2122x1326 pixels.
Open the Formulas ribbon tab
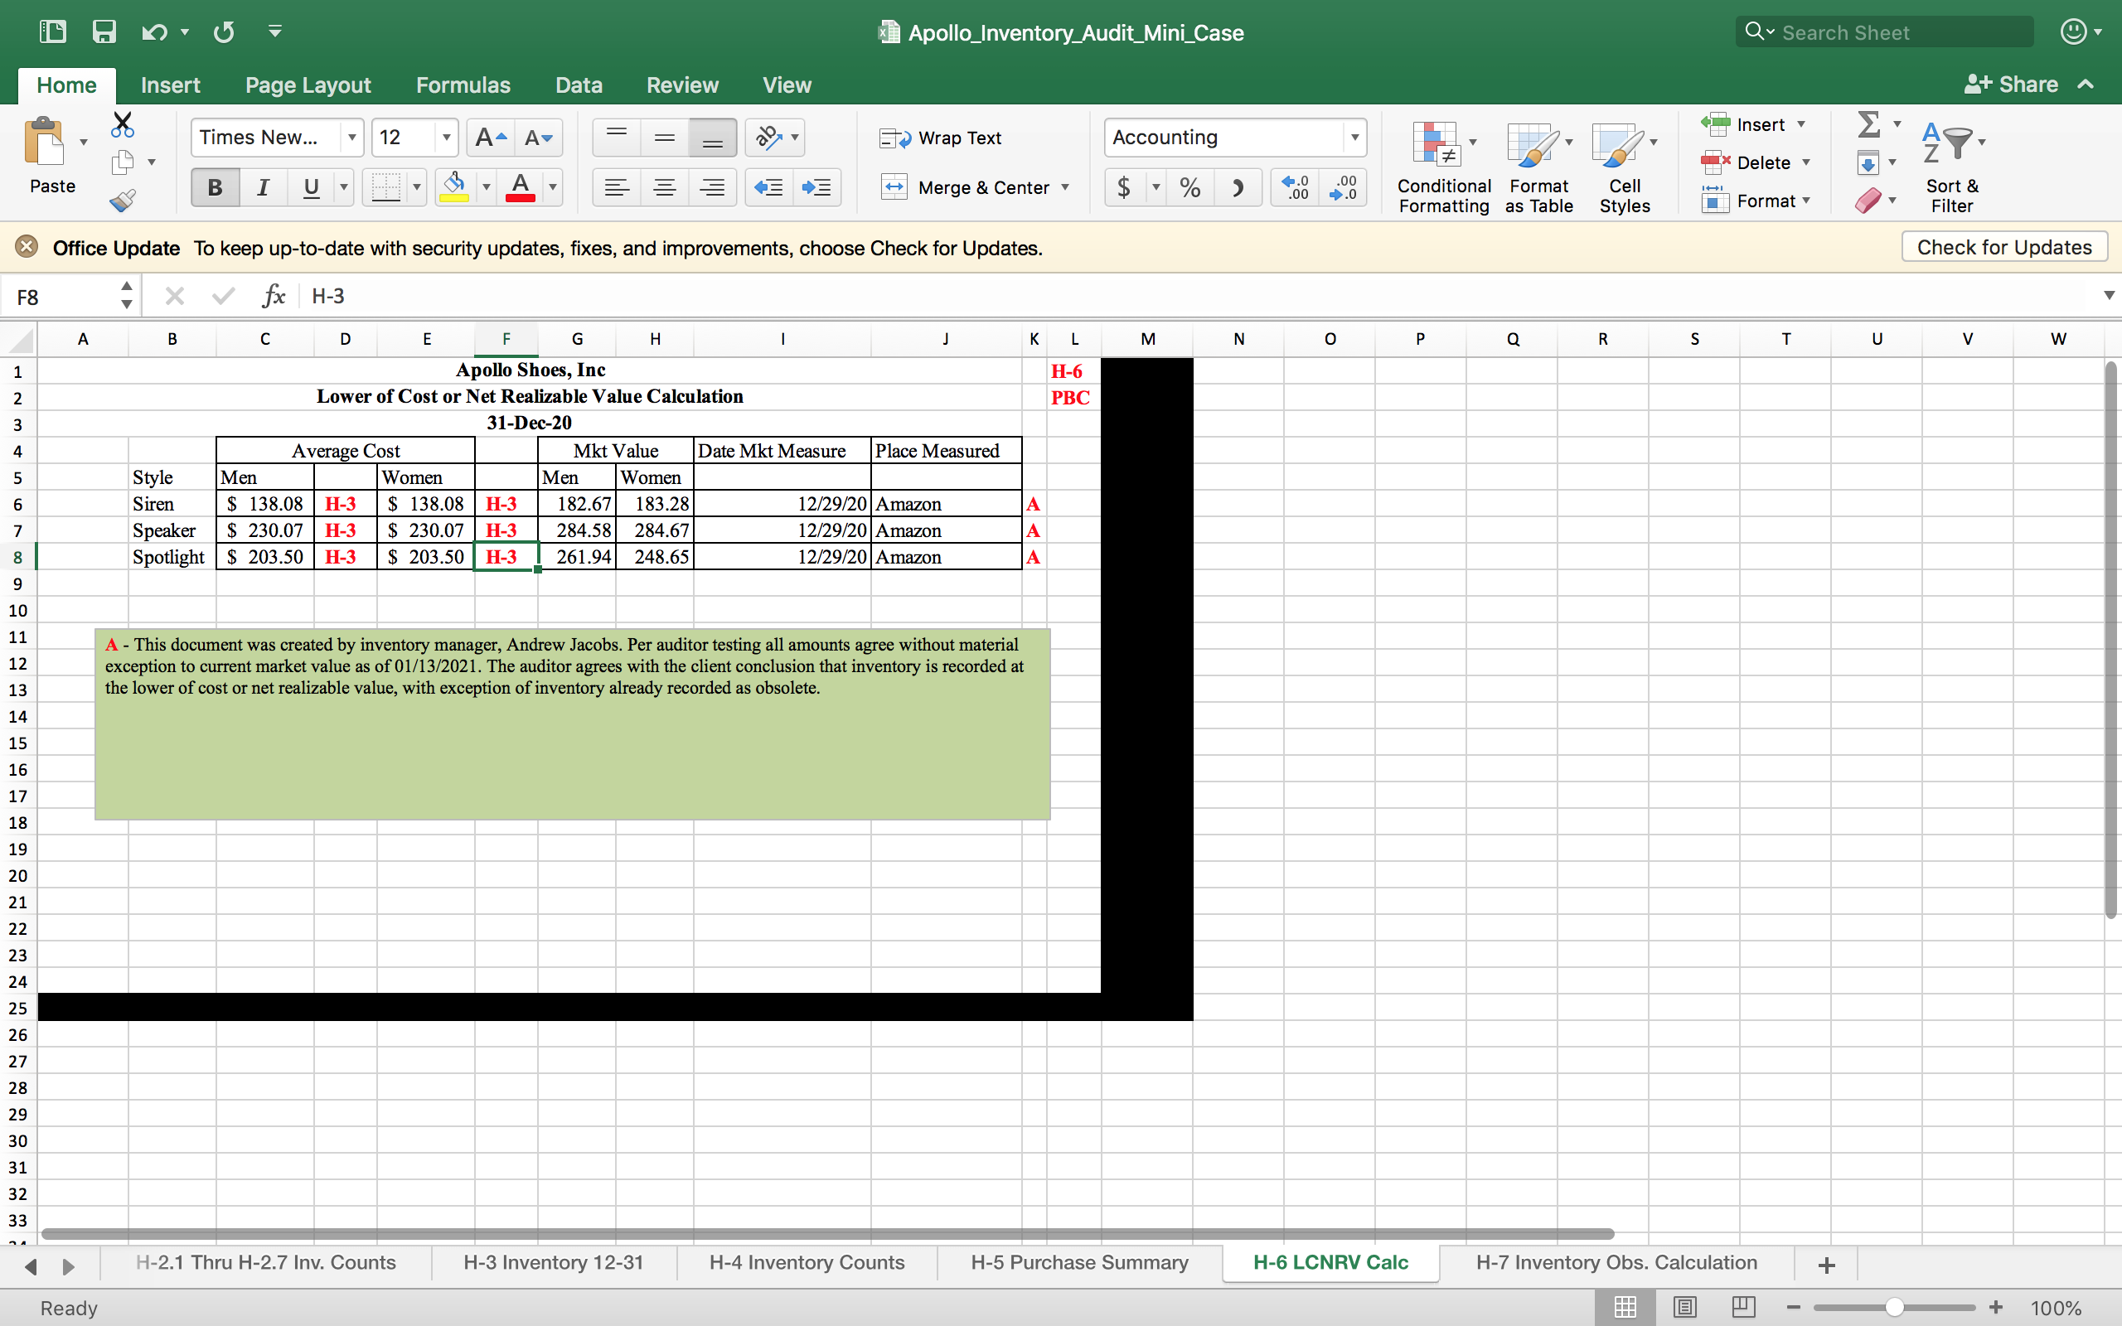click(462, 85)
